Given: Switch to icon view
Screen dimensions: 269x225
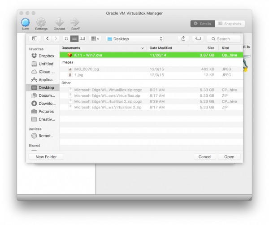Looking at the screenshot, I should [x=66, y=39].
